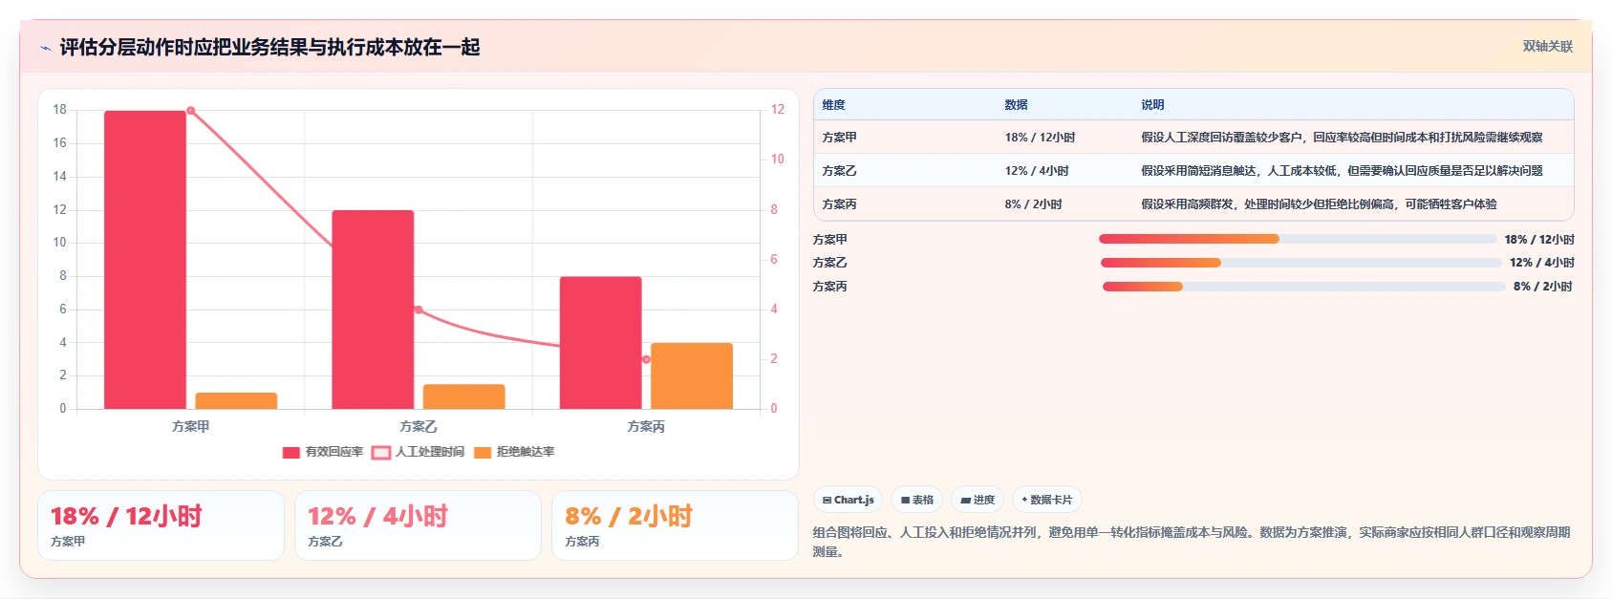Screen dimensions: 1612x599
Task: Select the 方案乙 red bar in chart
Action: click(373, 310)
